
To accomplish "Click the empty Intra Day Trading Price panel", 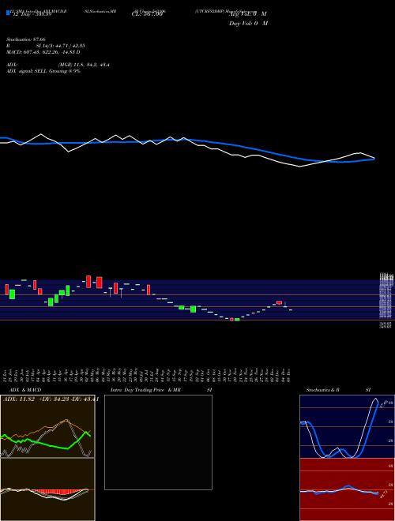I will click(158, 442).
